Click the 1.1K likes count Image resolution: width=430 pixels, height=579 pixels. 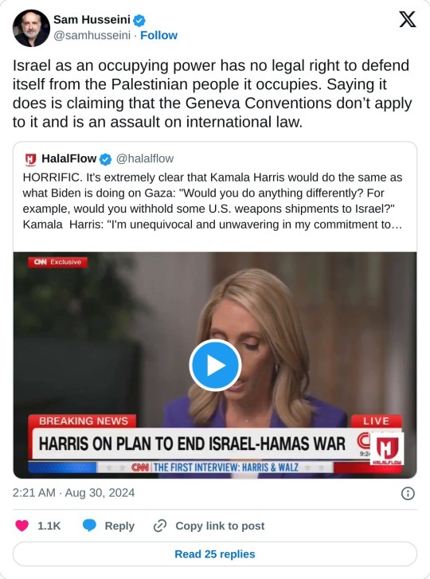(49, 526)
